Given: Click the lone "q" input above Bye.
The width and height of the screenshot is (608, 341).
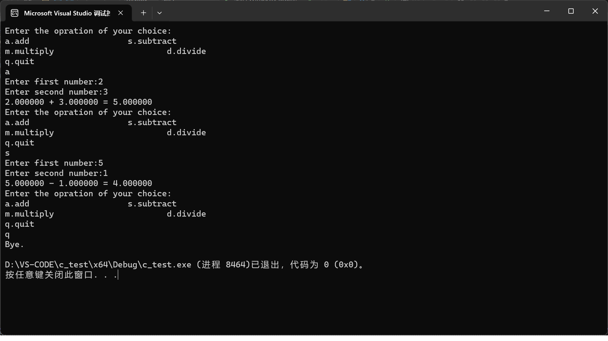Looking at the screenshot, I should tap(7, 234).
